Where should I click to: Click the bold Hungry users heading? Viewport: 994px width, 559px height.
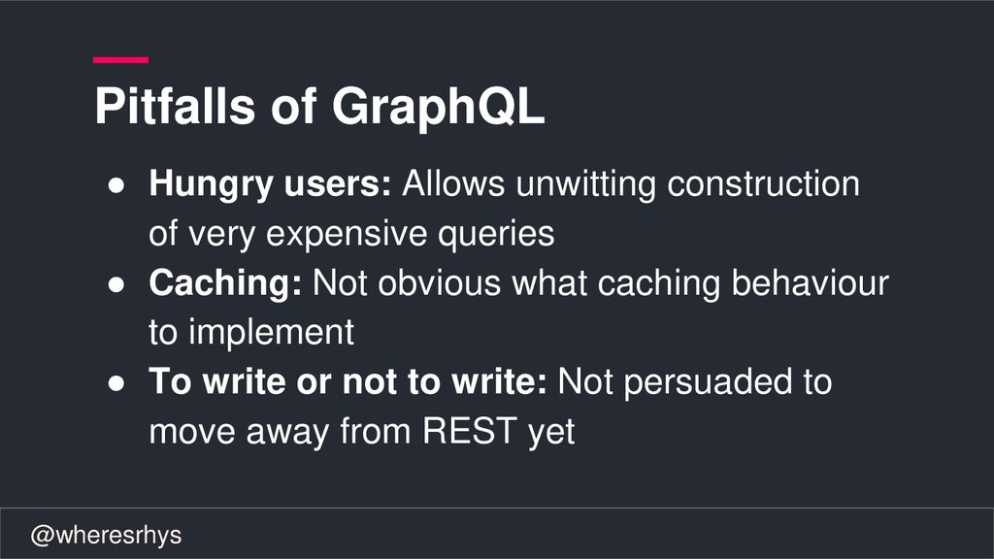(x=270, y=184)
